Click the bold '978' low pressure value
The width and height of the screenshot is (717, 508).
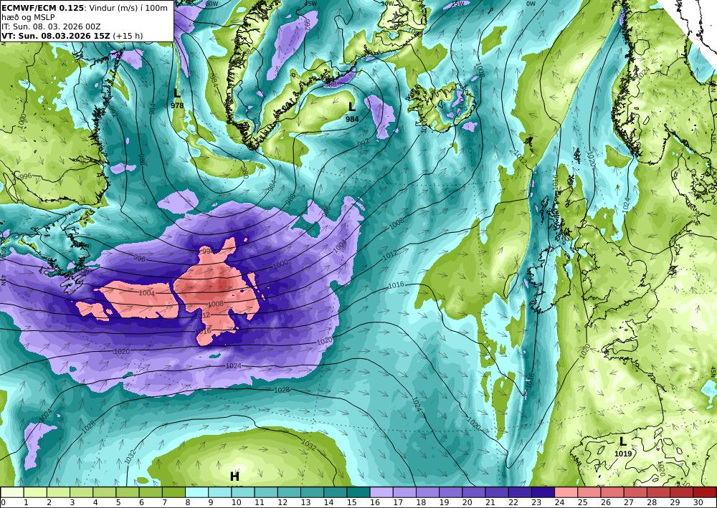[177, 105]
